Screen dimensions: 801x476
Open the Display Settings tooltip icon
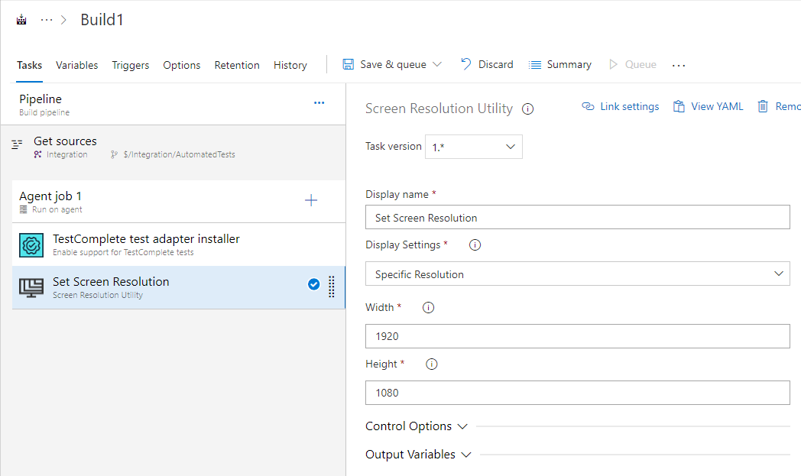click(475, 244)
